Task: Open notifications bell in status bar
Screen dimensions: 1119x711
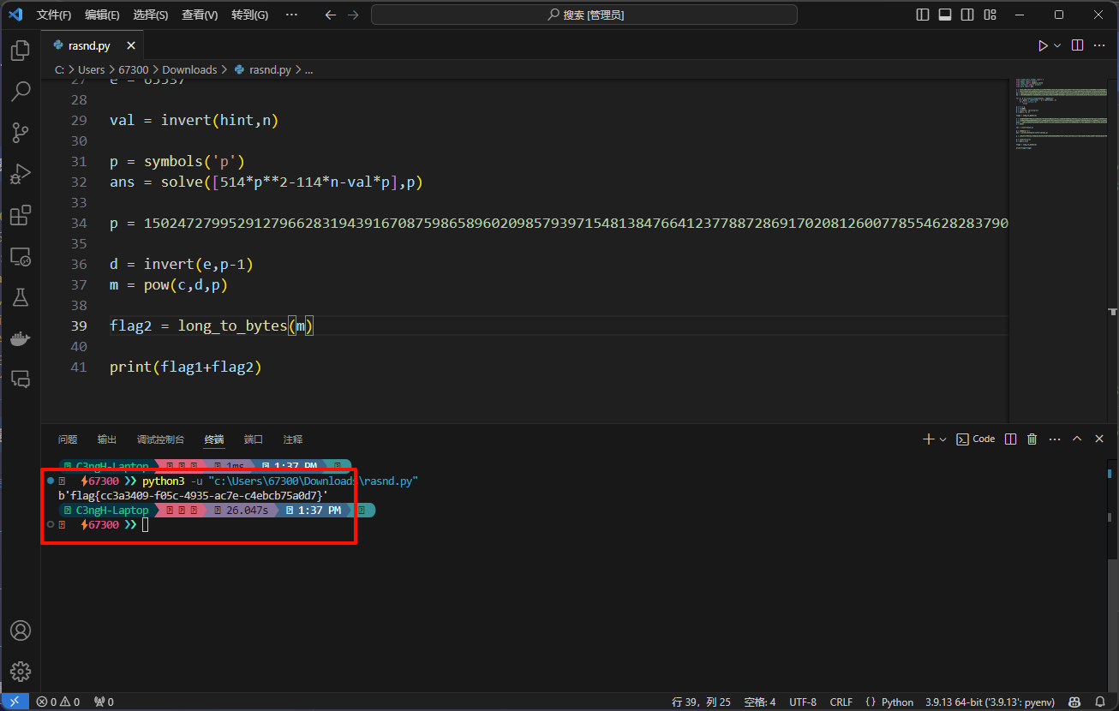Action: pos(1101,702)
